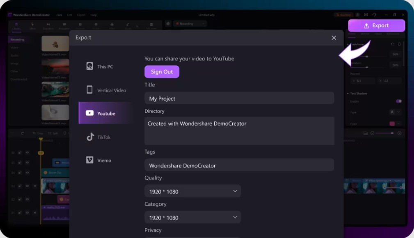Click the Home icon beside Recording
The image size is (414, 238).
[168, 23]
